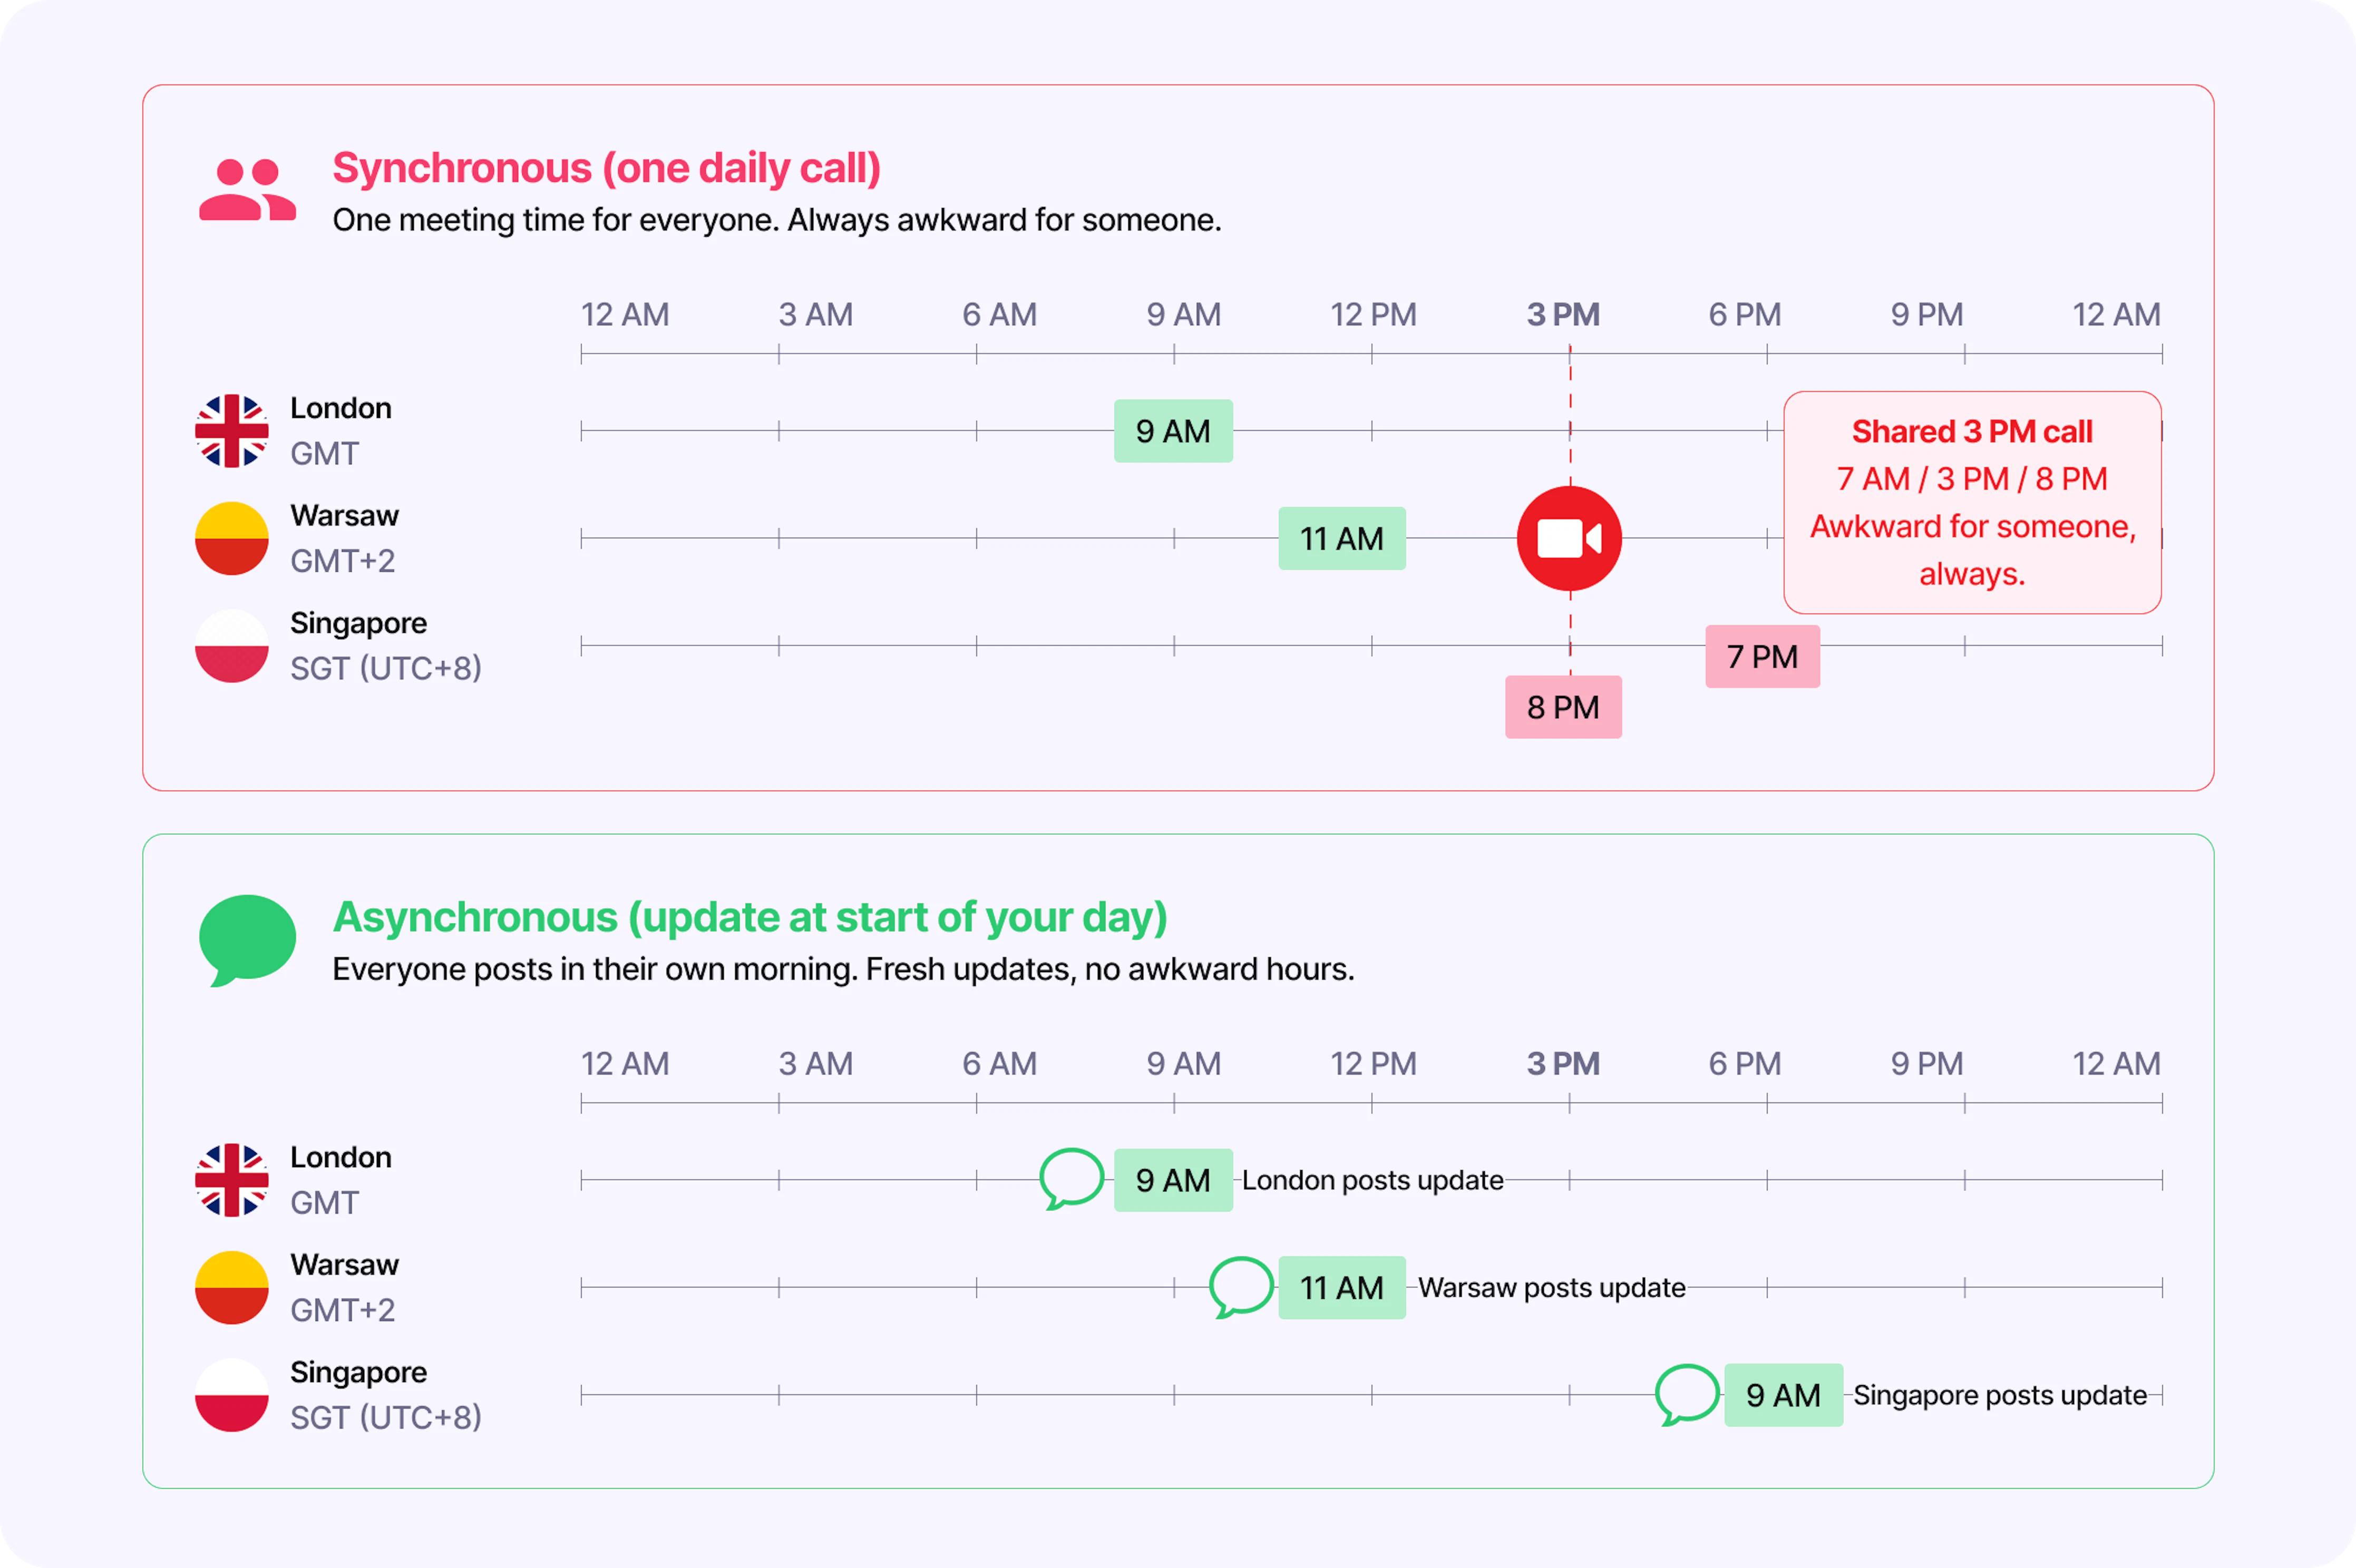Click London's UK flag in Asynchronous panel
Screen dimensions: 2356x1568
[x=231, y=1180]
